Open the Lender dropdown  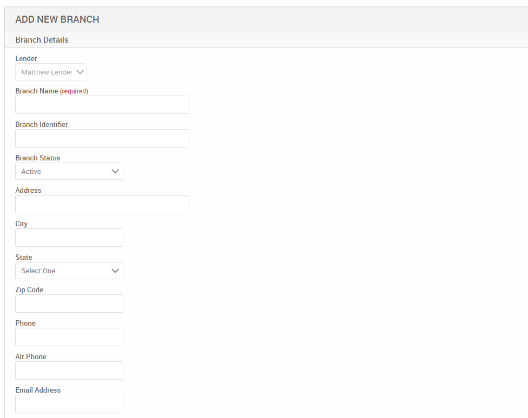click(50, 71)
